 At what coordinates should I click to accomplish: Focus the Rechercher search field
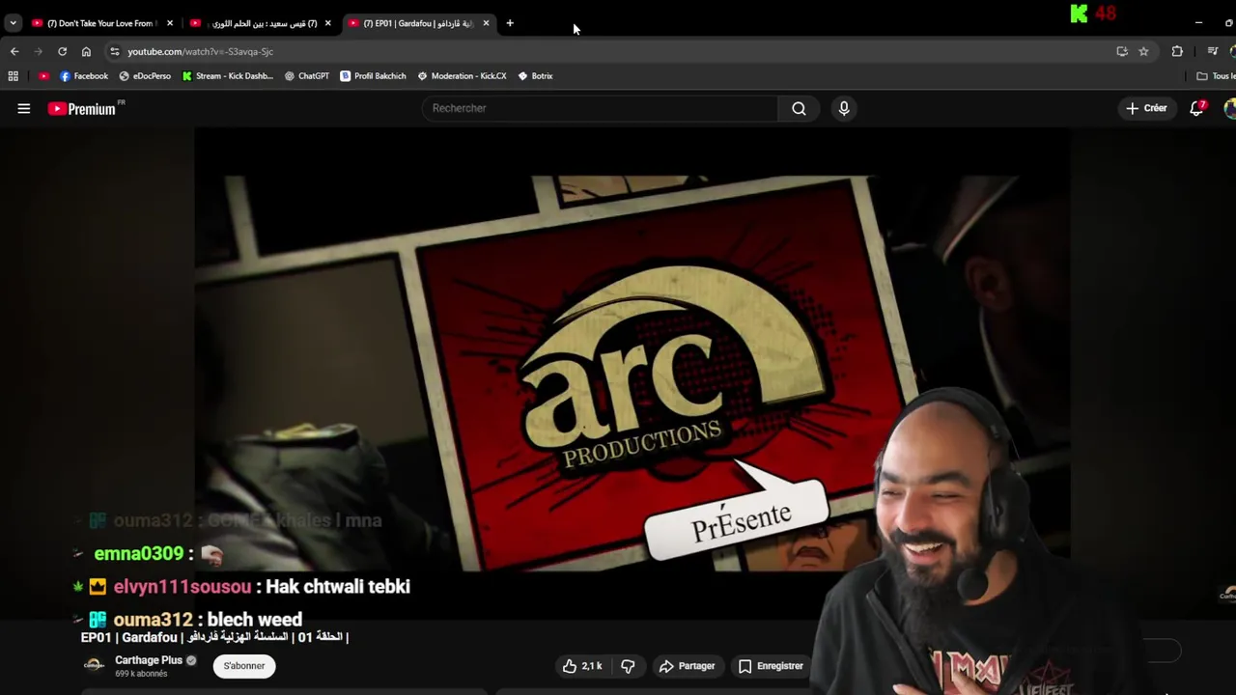point(600,108)
